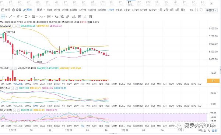Remove the VOLUME indicator with its X
The width and height of the screenshot is (221, 135).
click(x=15, y=68)
